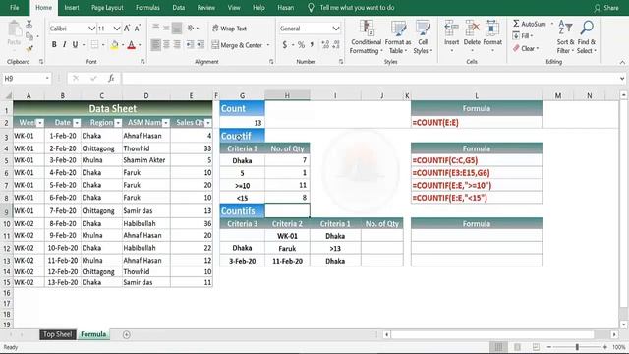Click Increase Decimal icon
Viewport: 629px width, 354px height.
(x=325, y=45)
